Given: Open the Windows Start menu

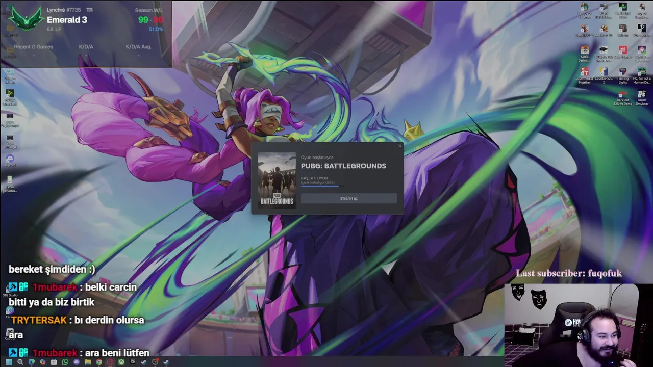Looking at the screenshot, I should 9,362.
